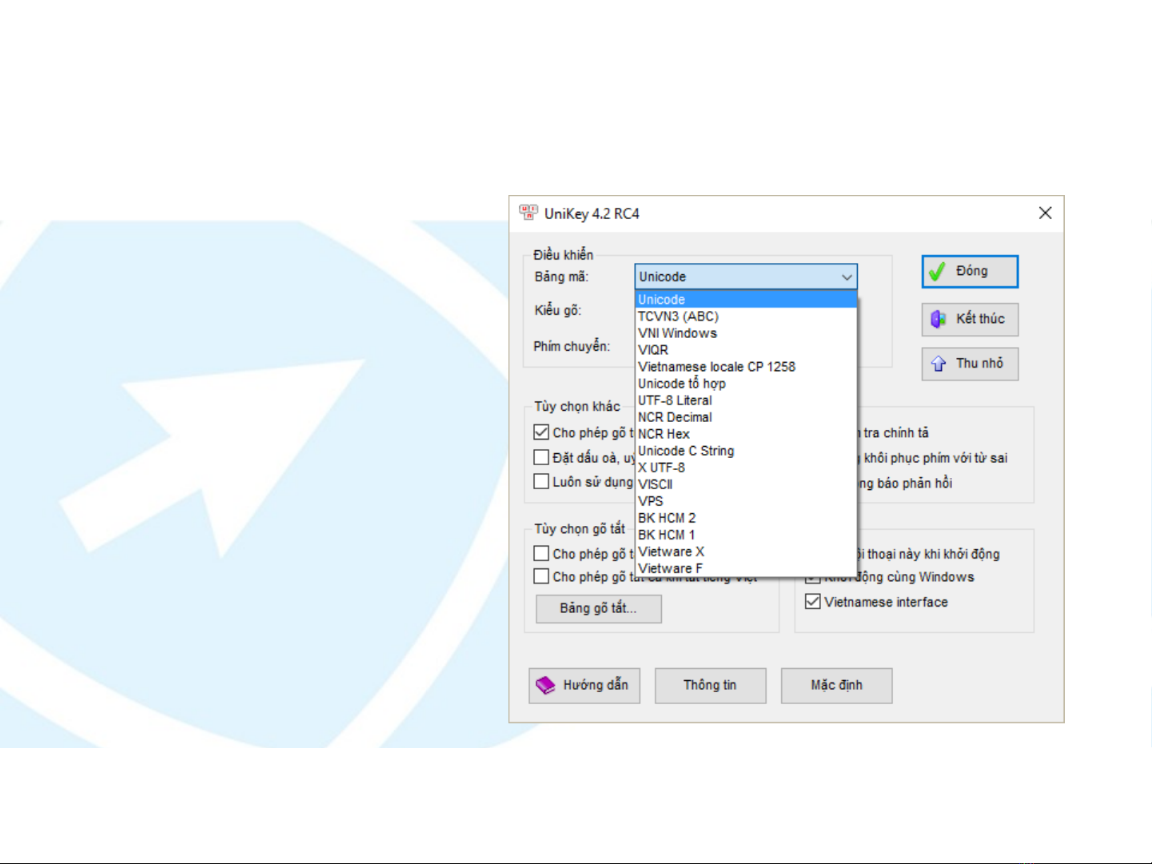Reset settings with Mặc định button
The width and height of the screenshot is (1152, 864).
[x=836, y=686]
